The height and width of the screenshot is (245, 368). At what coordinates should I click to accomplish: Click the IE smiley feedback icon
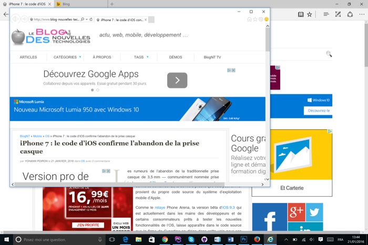267,19
